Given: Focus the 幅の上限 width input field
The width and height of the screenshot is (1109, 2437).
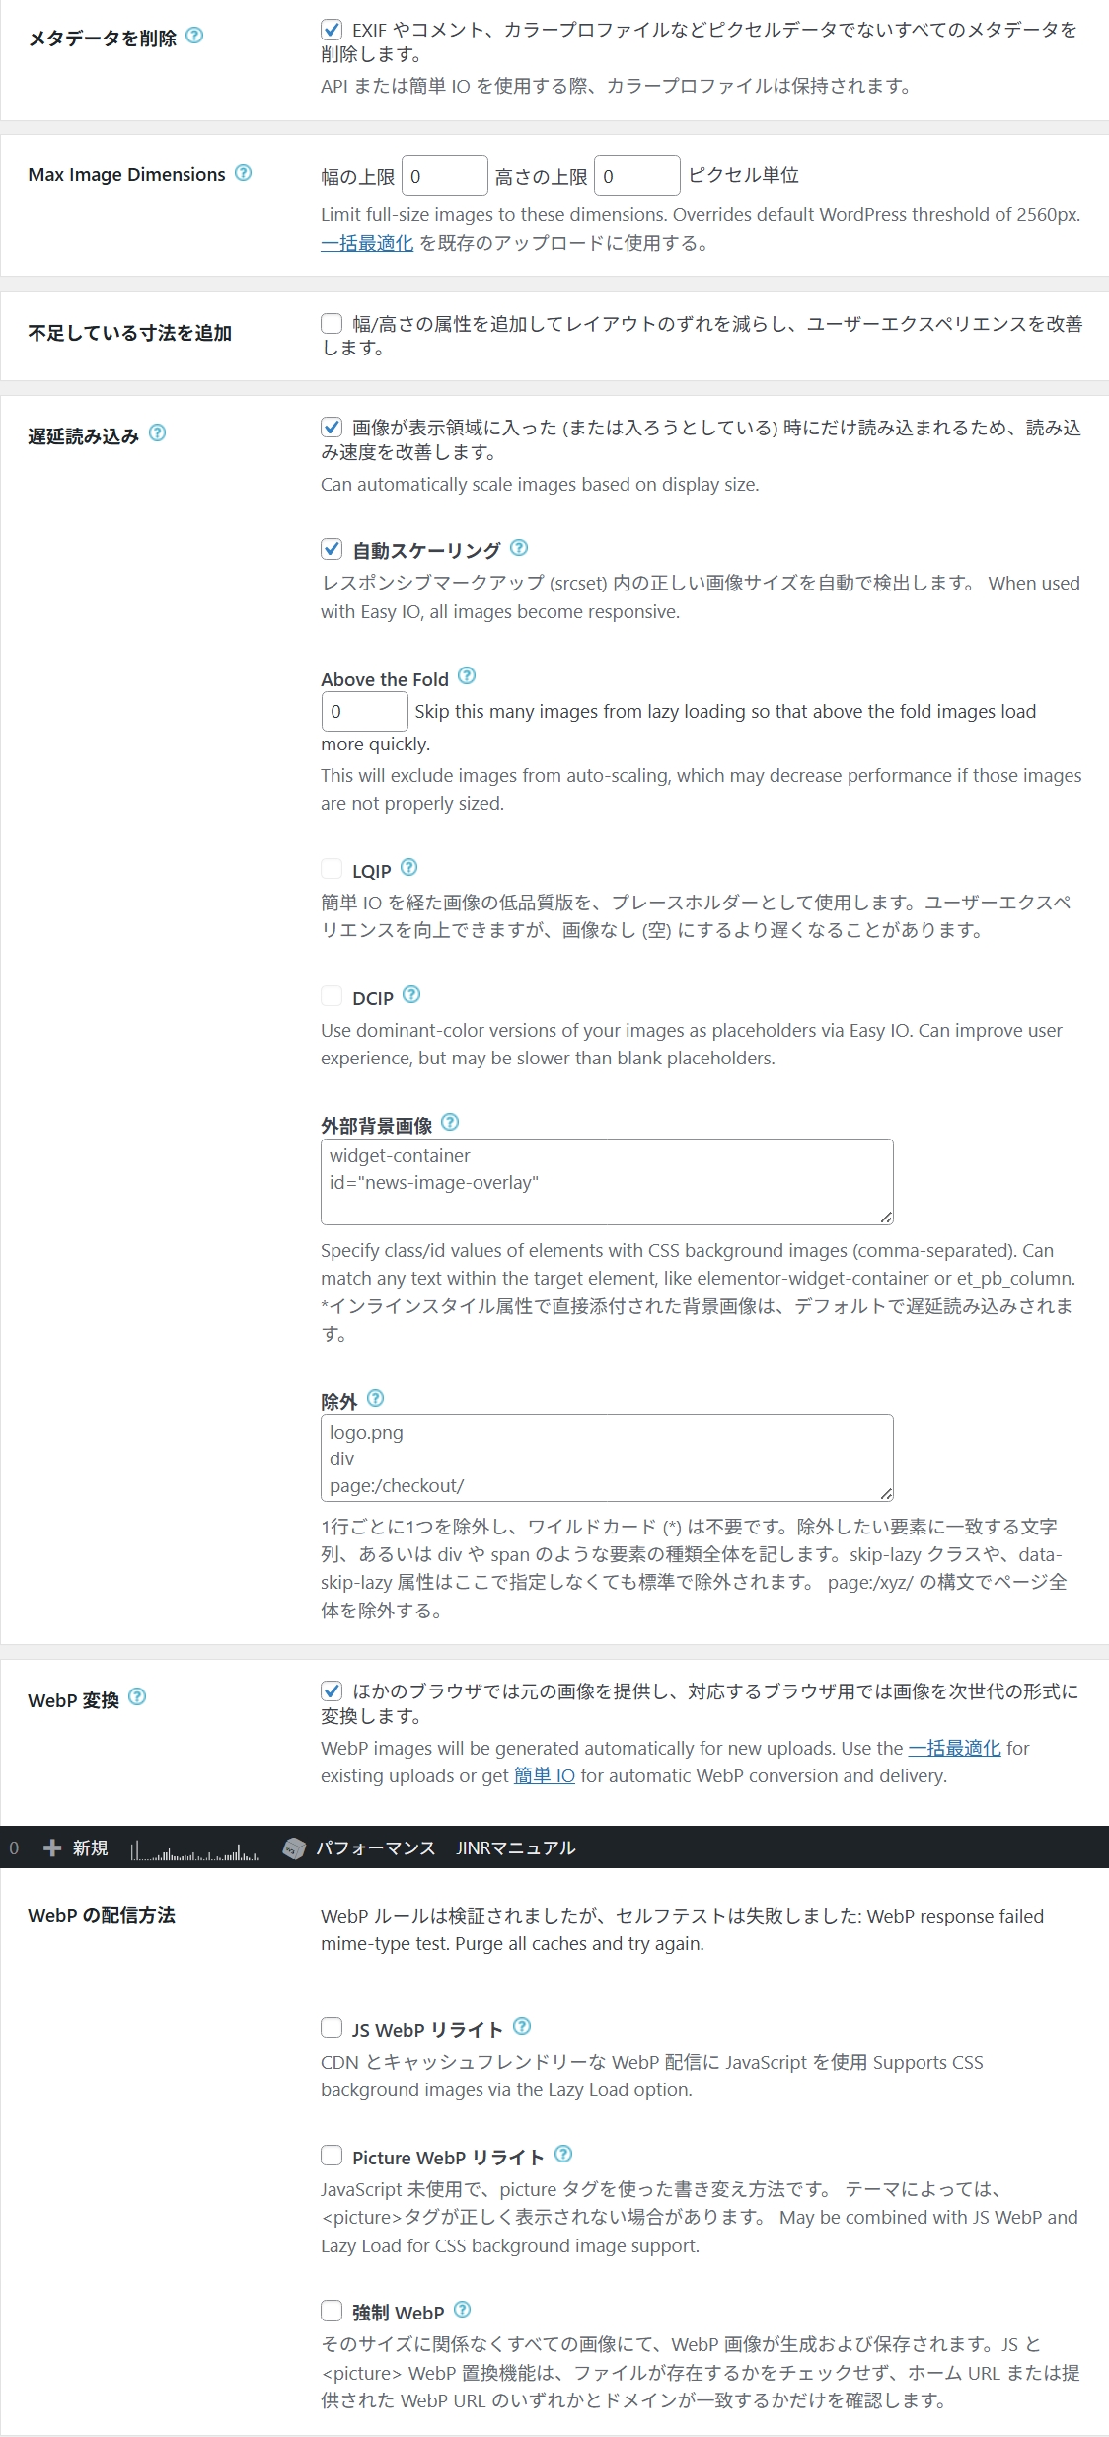Looking at the screenshot, I should coord(445,176).
